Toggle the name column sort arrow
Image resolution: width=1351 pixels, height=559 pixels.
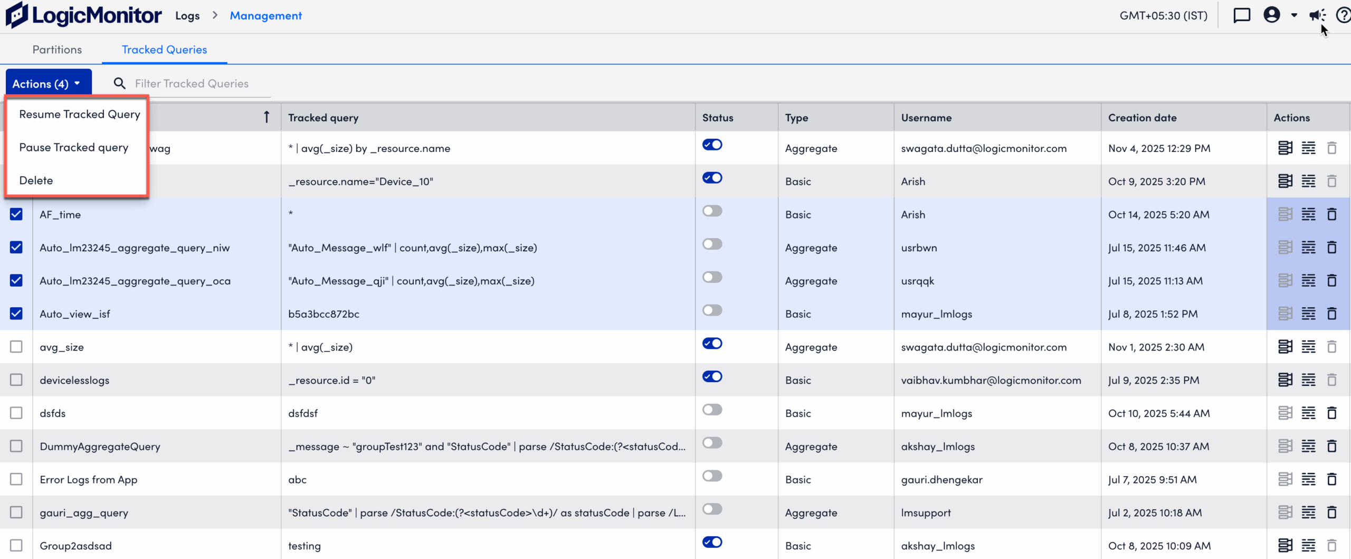(x=267, y=117)
